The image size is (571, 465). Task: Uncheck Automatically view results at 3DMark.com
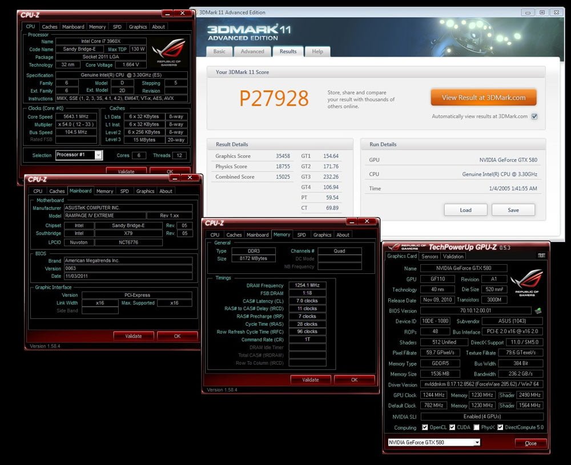[x=534, y=116]
